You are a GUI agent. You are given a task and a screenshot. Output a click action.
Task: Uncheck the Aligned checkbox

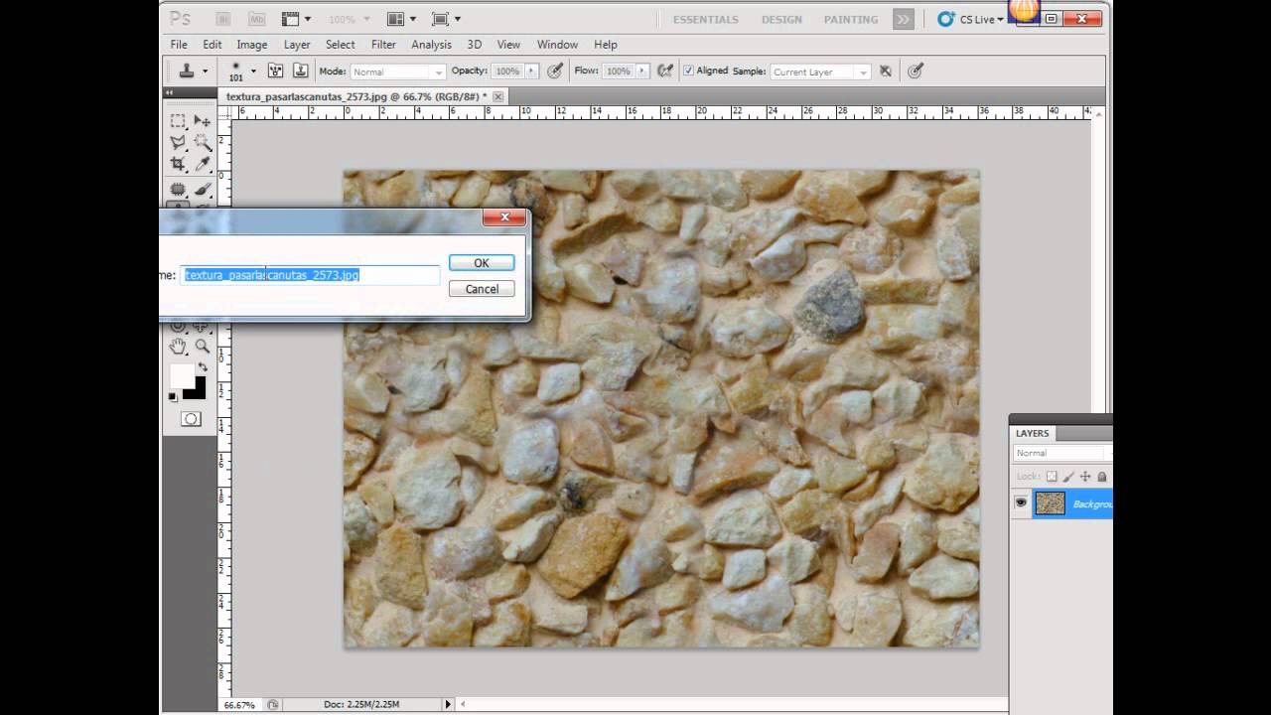pos(689,71)
